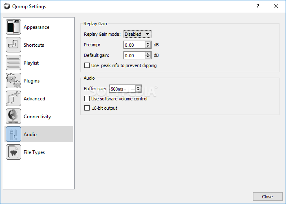Open the Plugins gears icon

pos(13,80)
